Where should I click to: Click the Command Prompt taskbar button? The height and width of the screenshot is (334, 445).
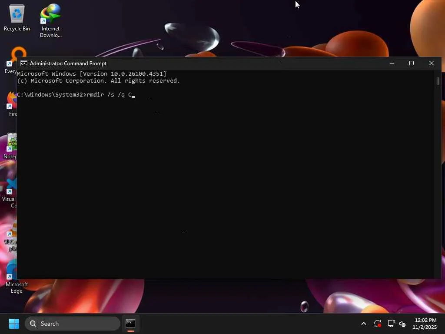[x=130, y=324]
